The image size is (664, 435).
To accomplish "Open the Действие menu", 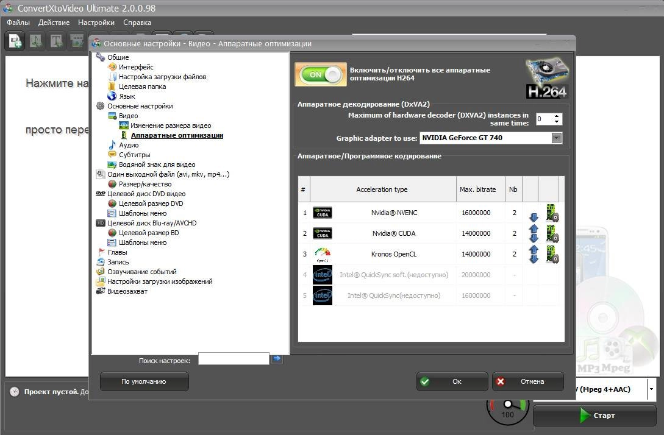I will 54,23.
